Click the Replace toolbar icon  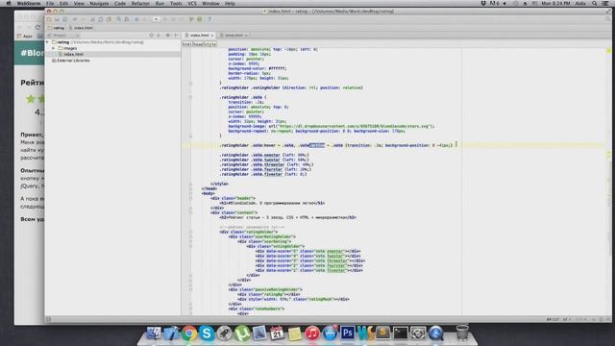(x=127, y=19)
